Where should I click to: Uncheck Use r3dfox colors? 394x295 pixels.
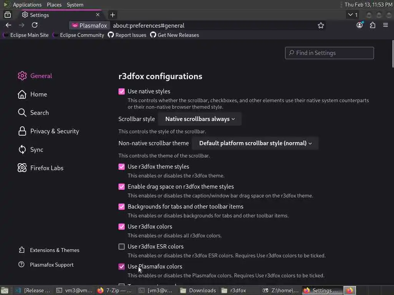tap(122, 227)
